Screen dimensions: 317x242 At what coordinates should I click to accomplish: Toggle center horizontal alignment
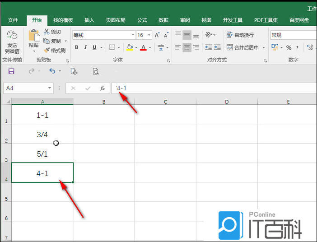tap(187, 47)
